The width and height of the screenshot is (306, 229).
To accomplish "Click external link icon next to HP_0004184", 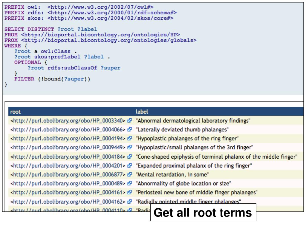I will pos(129,157).
